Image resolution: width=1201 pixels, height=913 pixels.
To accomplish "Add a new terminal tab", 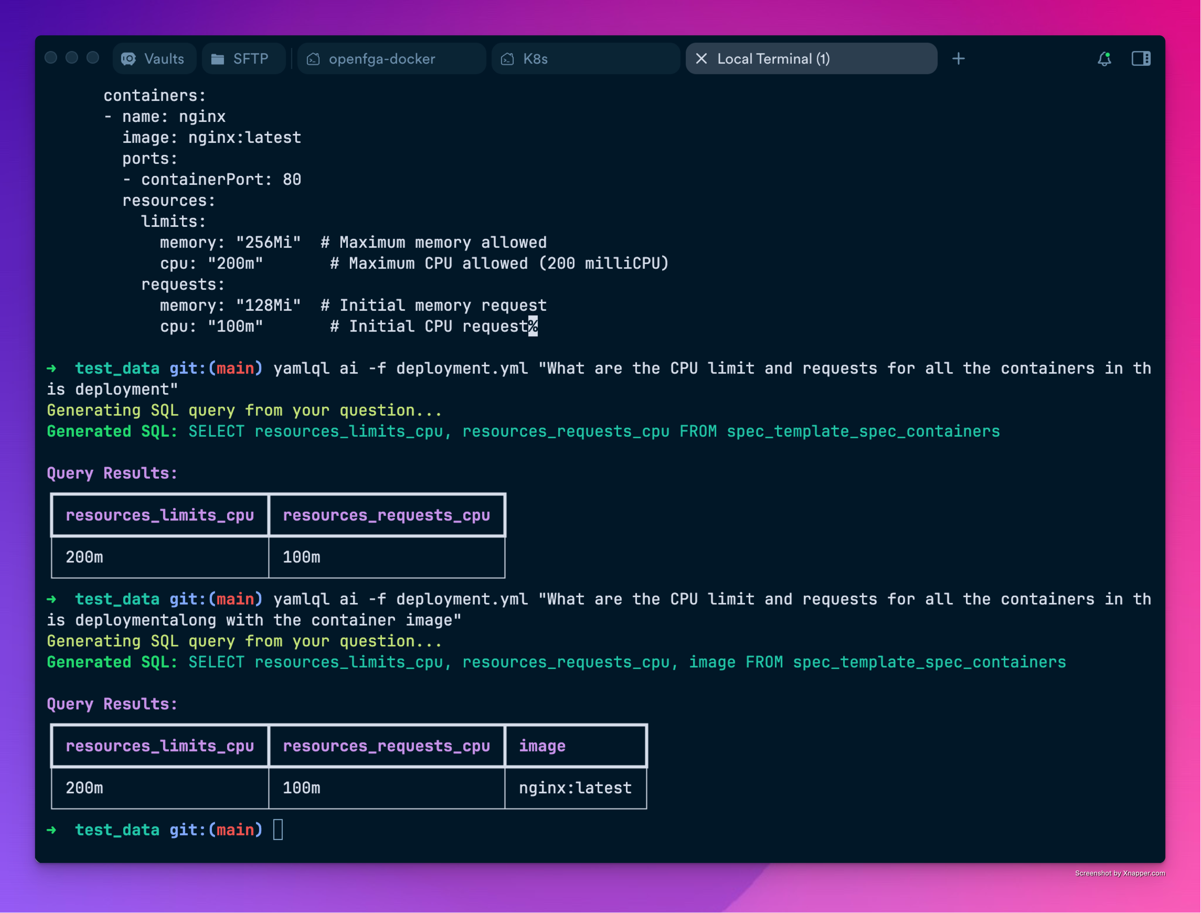I will pyautogui.click(x=959, y=59).
